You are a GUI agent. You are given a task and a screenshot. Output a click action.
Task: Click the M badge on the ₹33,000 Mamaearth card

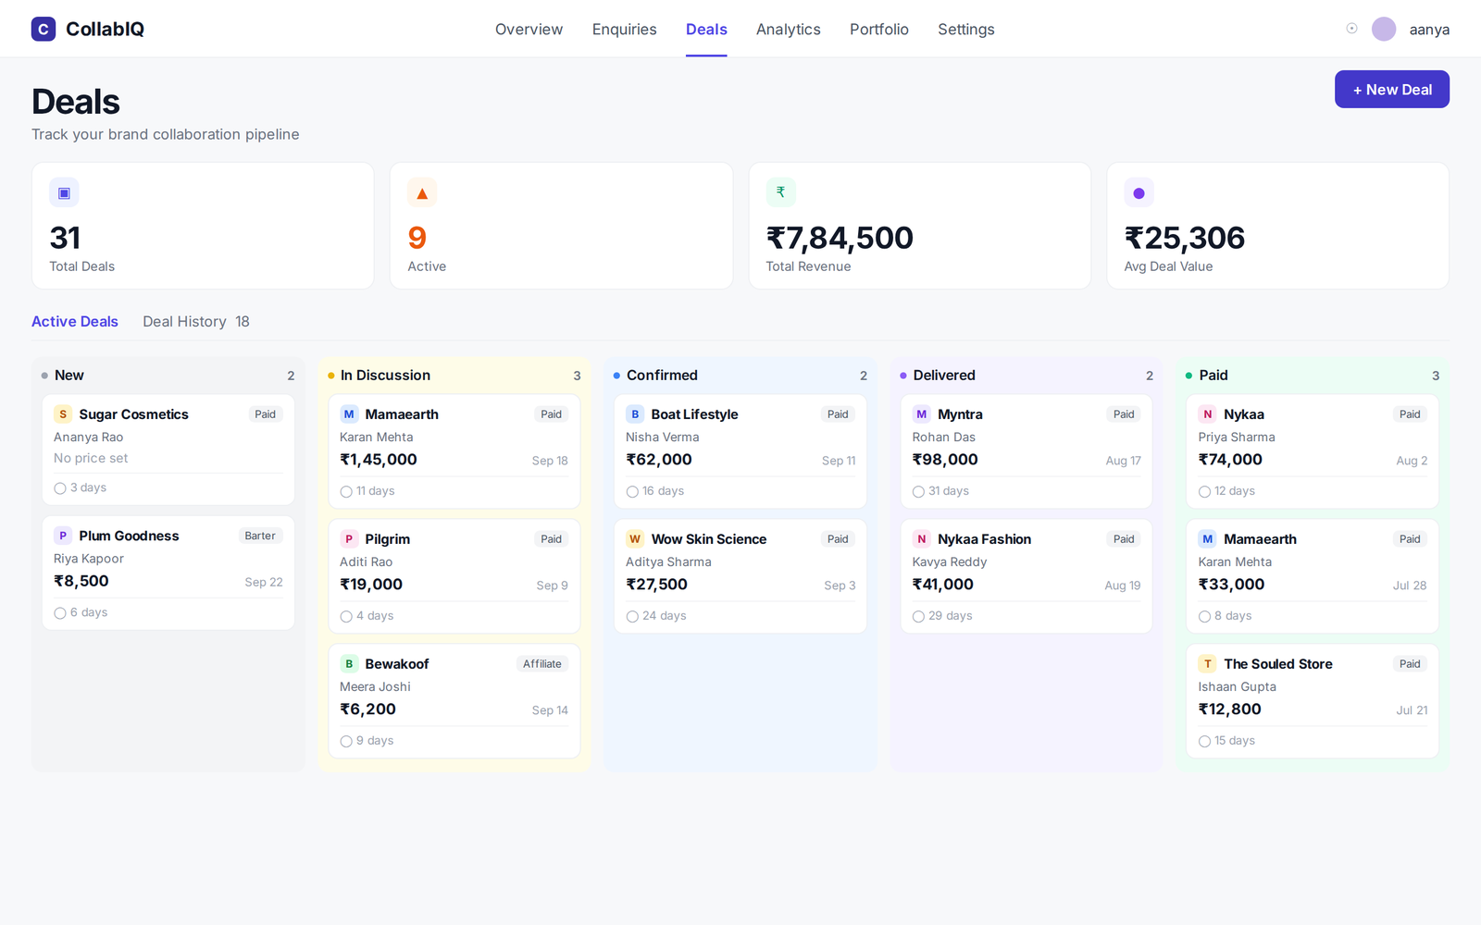[x=1208, y=539]
